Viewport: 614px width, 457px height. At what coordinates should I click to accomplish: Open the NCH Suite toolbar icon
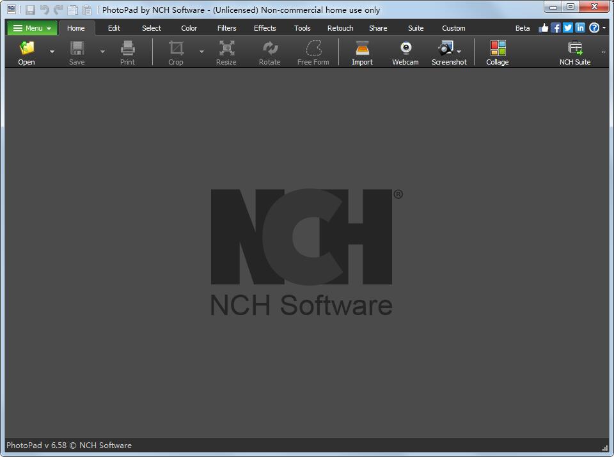[575, 53]
